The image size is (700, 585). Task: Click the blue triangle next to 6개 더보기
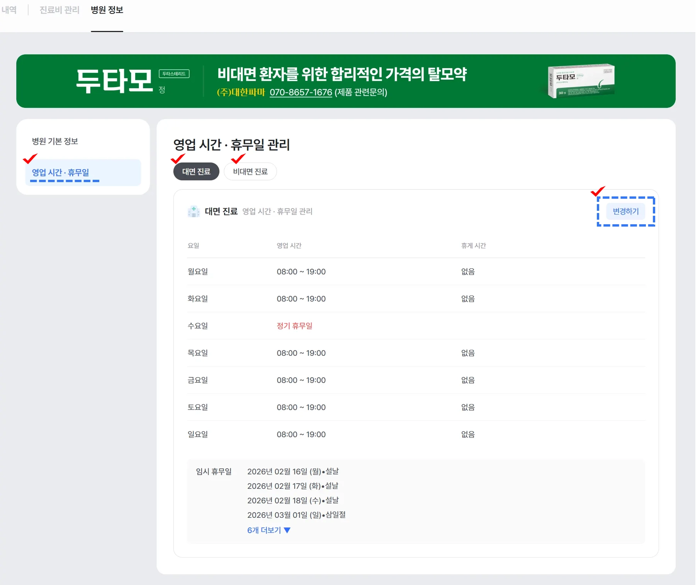click(x=287, y=530)
